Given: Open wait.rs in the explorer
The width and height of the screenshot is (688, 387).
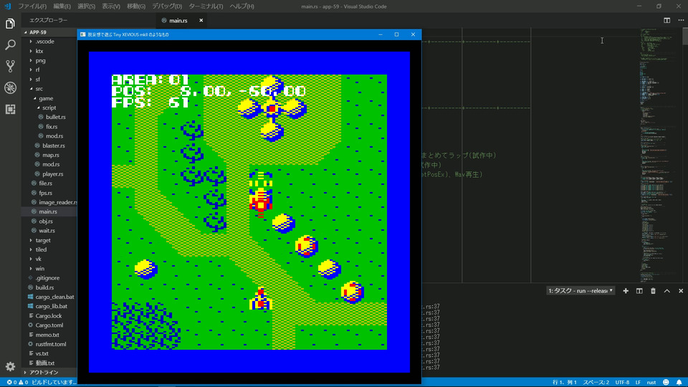Looking at the screenshot, I should coord(47,230).
